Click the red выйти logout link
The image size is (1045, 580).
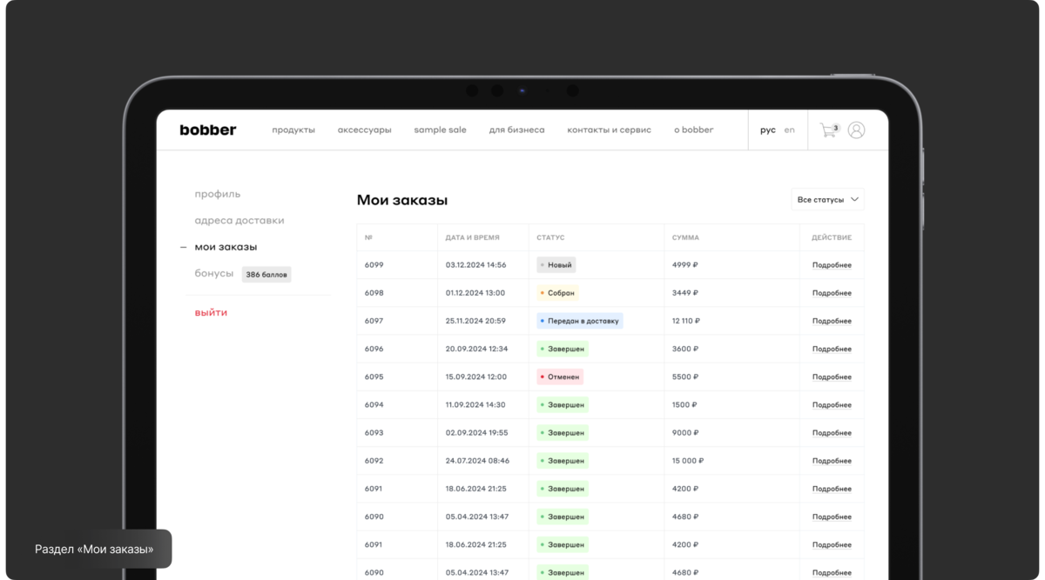tap(211, 312)
